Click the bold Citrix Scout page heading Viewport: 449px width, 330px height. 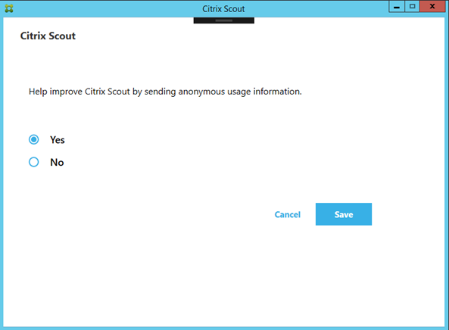pos(48,36)
